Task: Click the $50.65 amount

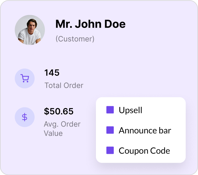Action: point(59,111)
